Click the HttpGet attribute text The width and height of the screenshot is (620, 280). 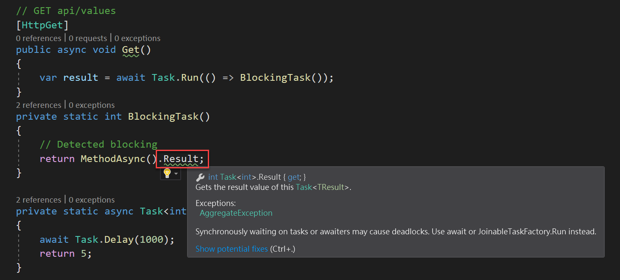coord(42,25)
